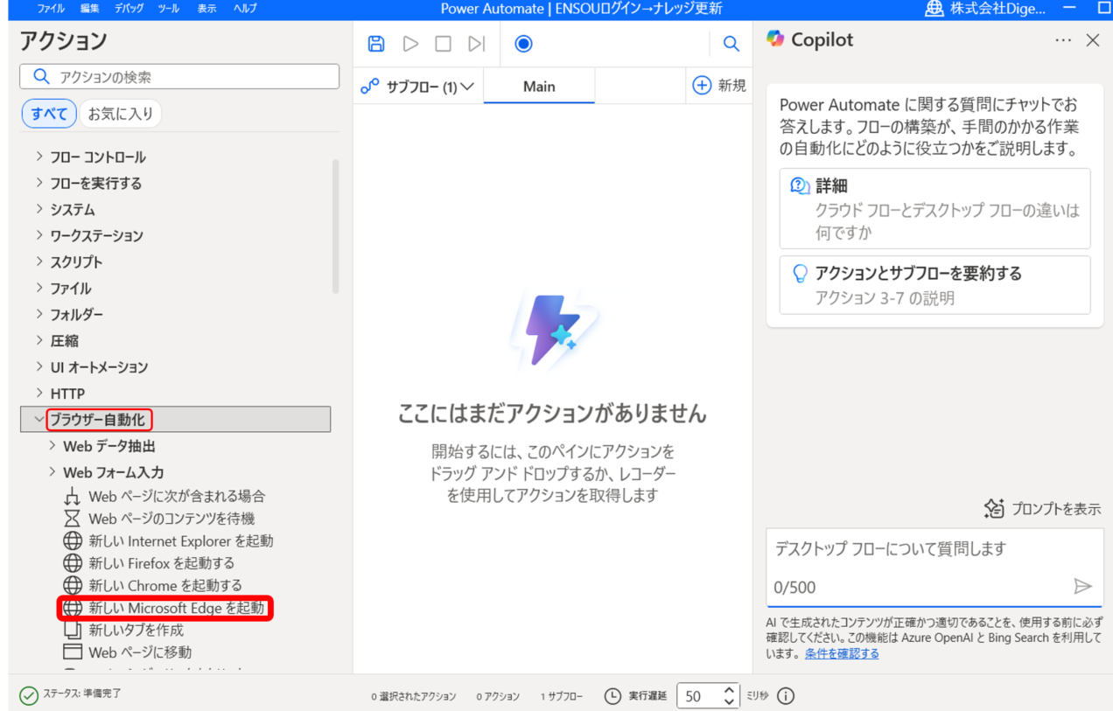Choose the アクションとサブフローを要約する suggestion
Image resolution: width=1113 pixels, height=711 pixels.
934,285
